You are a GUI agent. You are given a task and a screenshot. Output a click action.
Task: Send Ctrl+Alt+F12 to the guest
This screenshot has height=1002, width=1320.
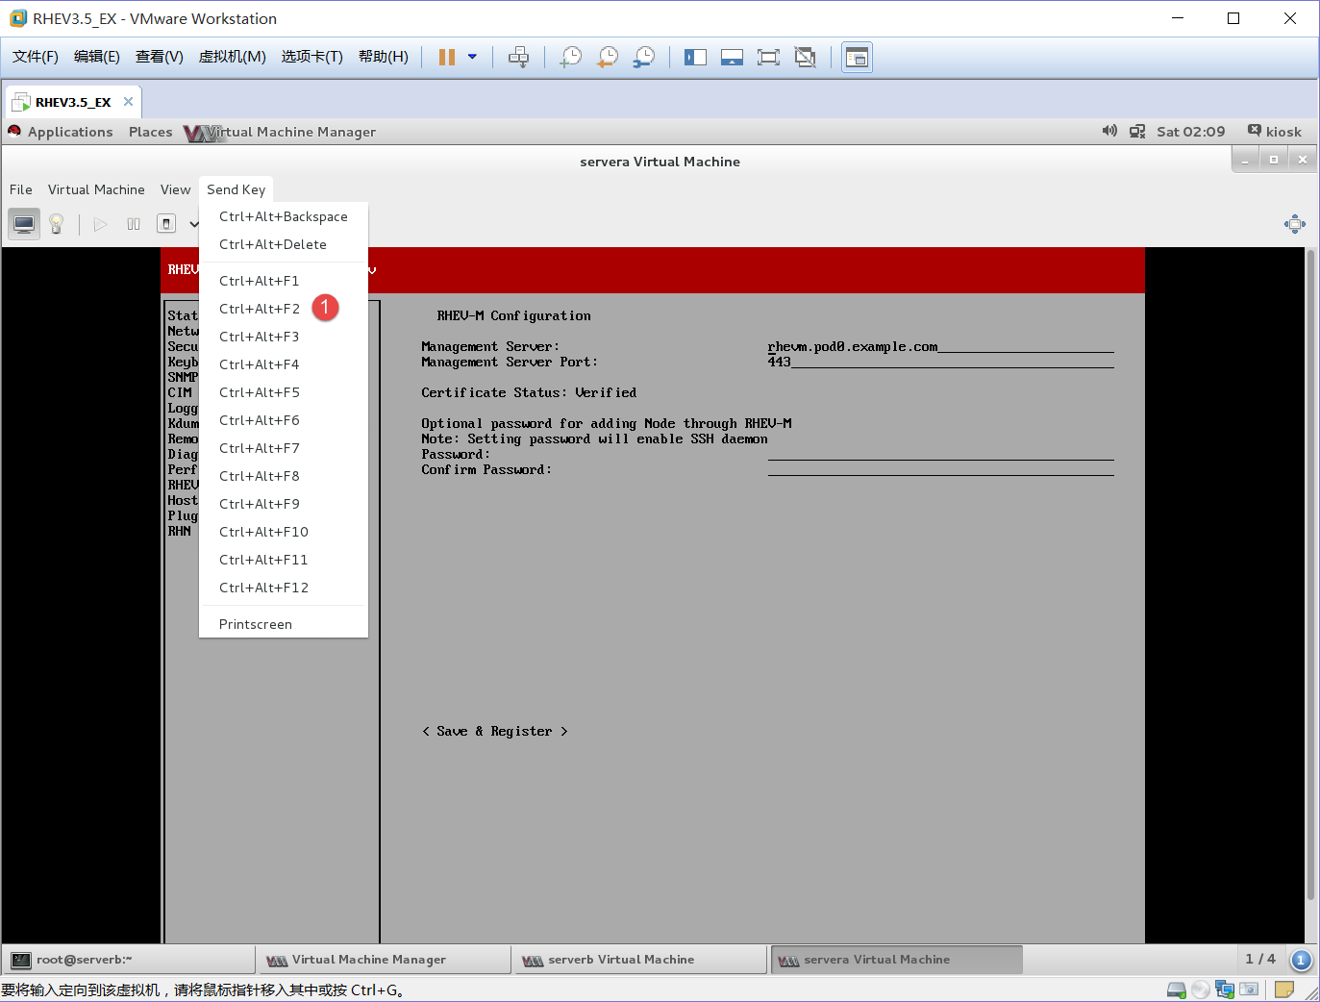[283, 588]
